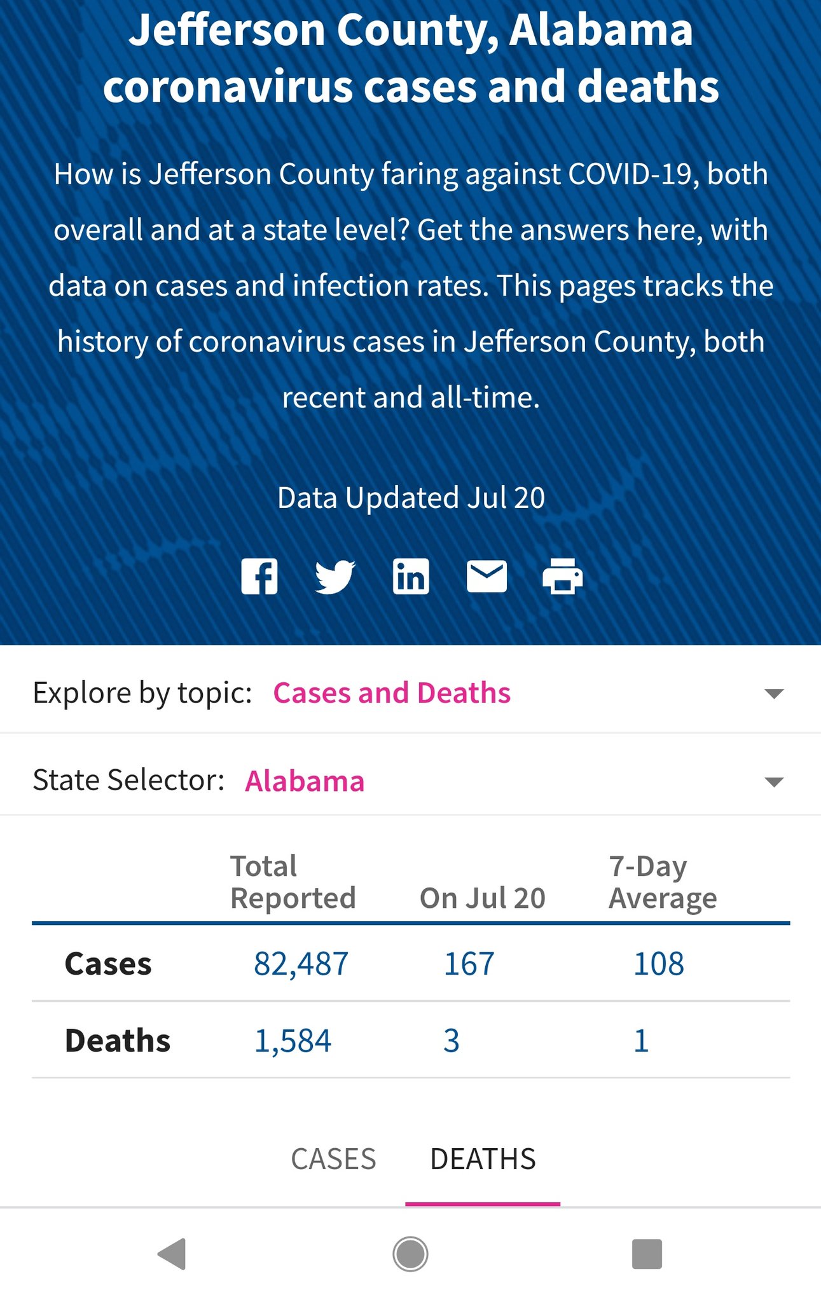Screen dimensions: 821x1302
Task: Select 7-day average cases value 108
Action: tap(659, 963)
